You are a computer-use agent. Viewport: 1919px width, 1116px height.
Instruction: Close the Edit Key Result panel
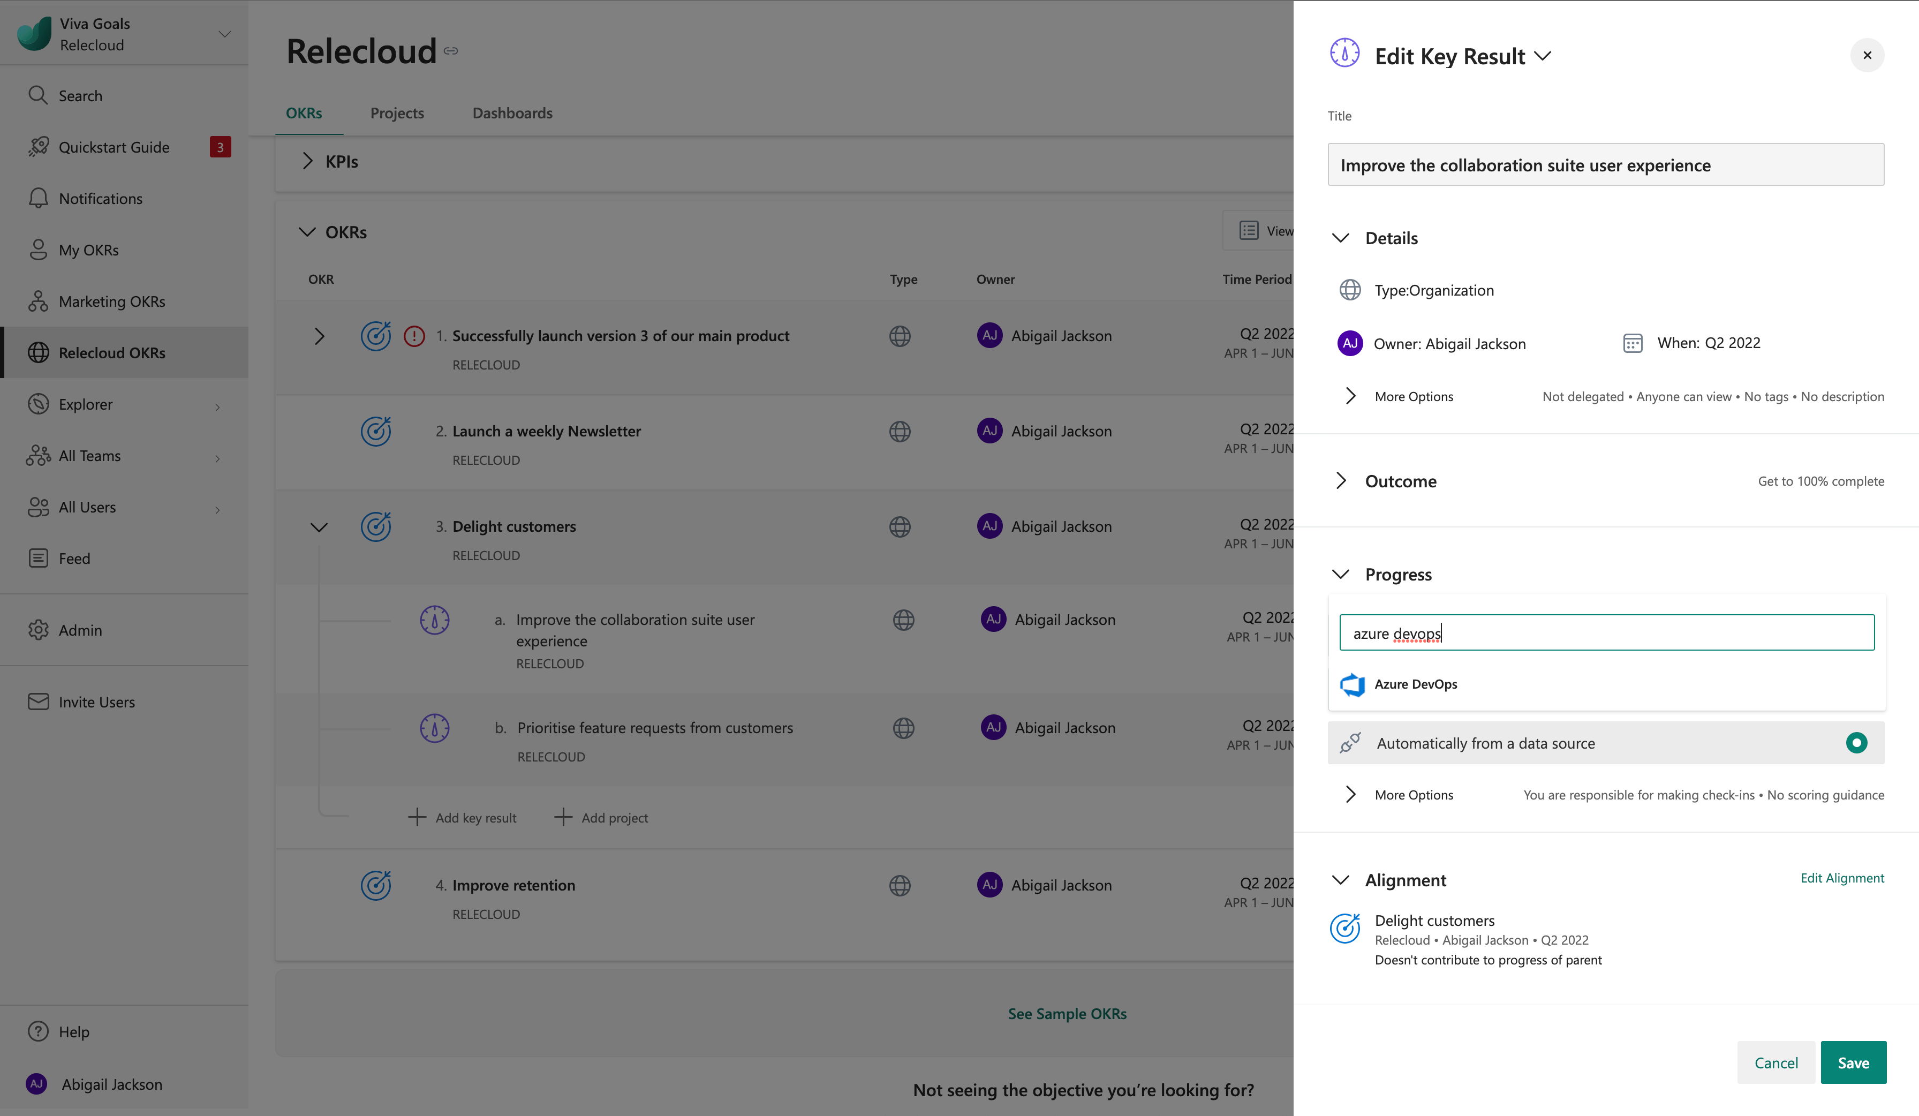point(1867,55)
